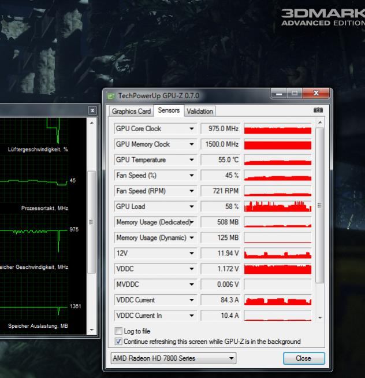Viewport: 365px width, 378px height.
Task: Click the Prozessortakt, MHz graph label
Action: (44, 208)
